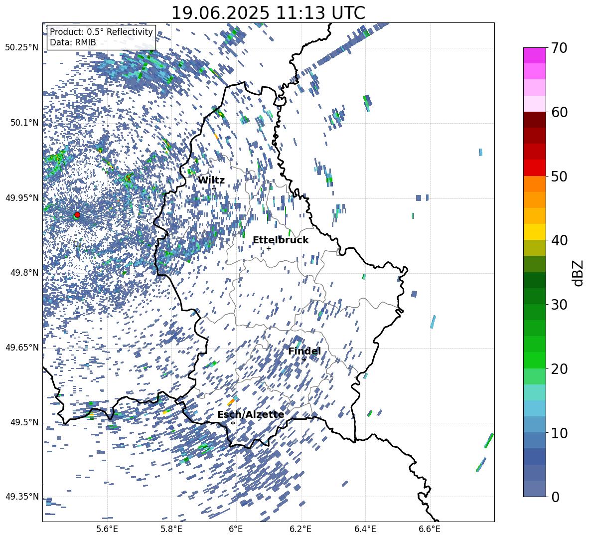Click the colorbar tick label 60
590x539 pixels.
(x=559, y=112)
